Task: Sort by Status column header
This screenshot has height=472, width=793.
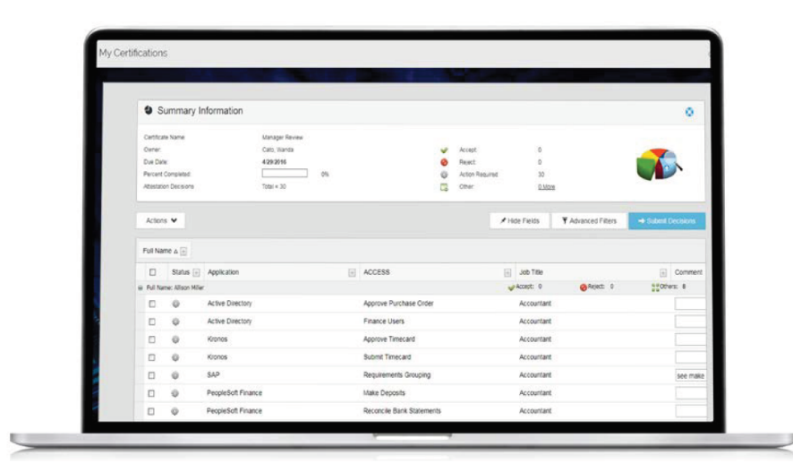Action: tap(181, 272)
